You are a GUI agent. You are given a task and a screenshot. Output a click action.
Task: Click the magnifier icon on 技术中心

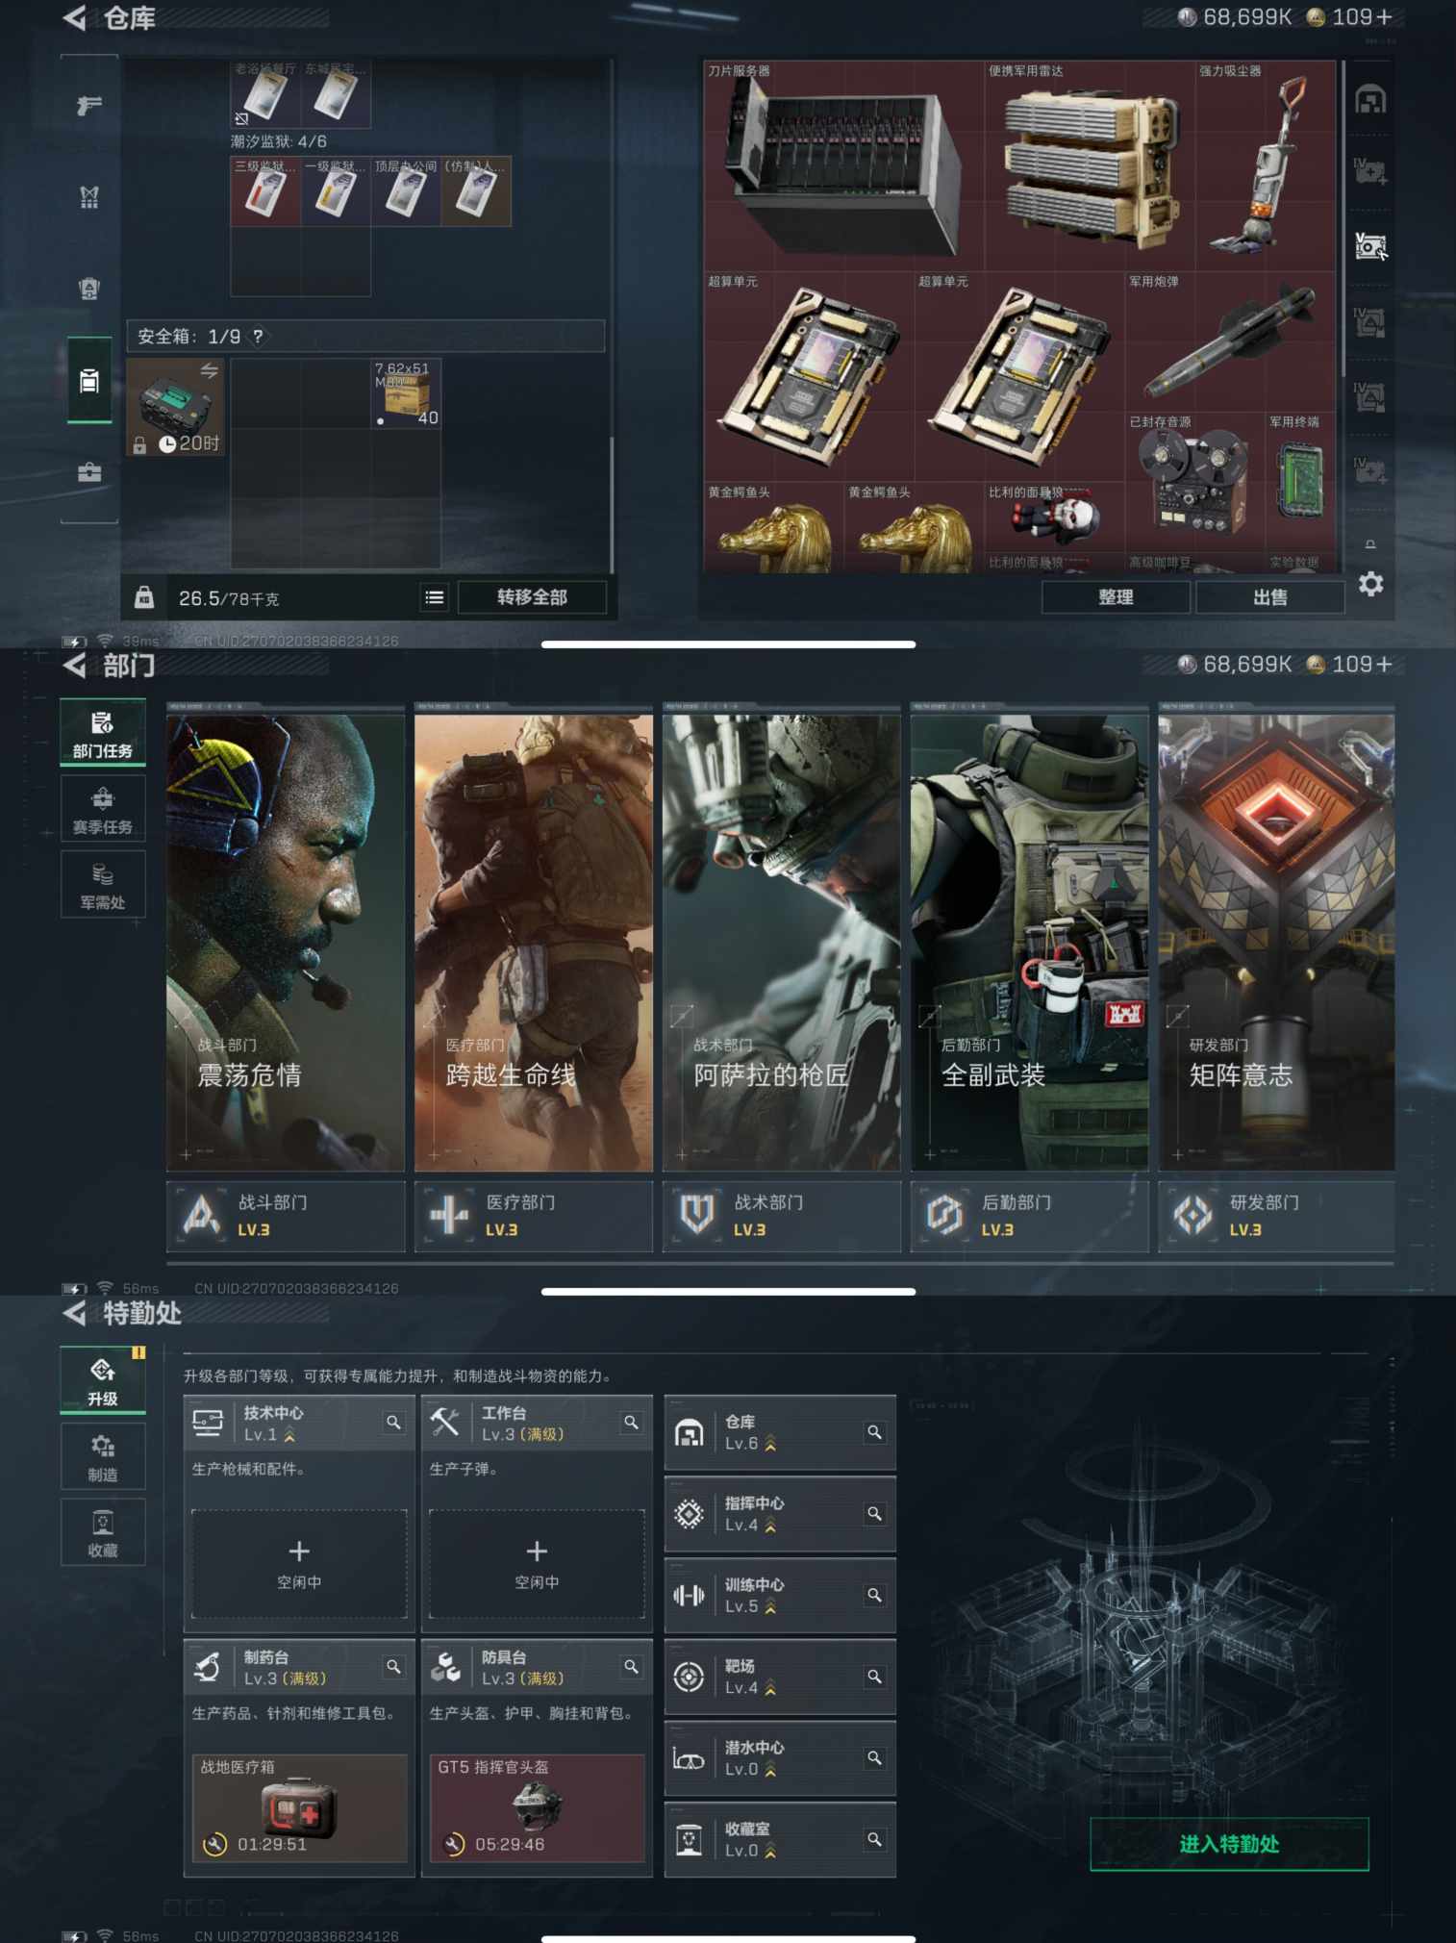pyautogui.click(x=393, y=1422)
